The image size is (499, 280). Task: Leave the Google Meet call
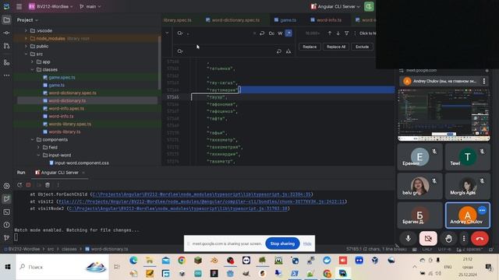(x=480, y=239)
